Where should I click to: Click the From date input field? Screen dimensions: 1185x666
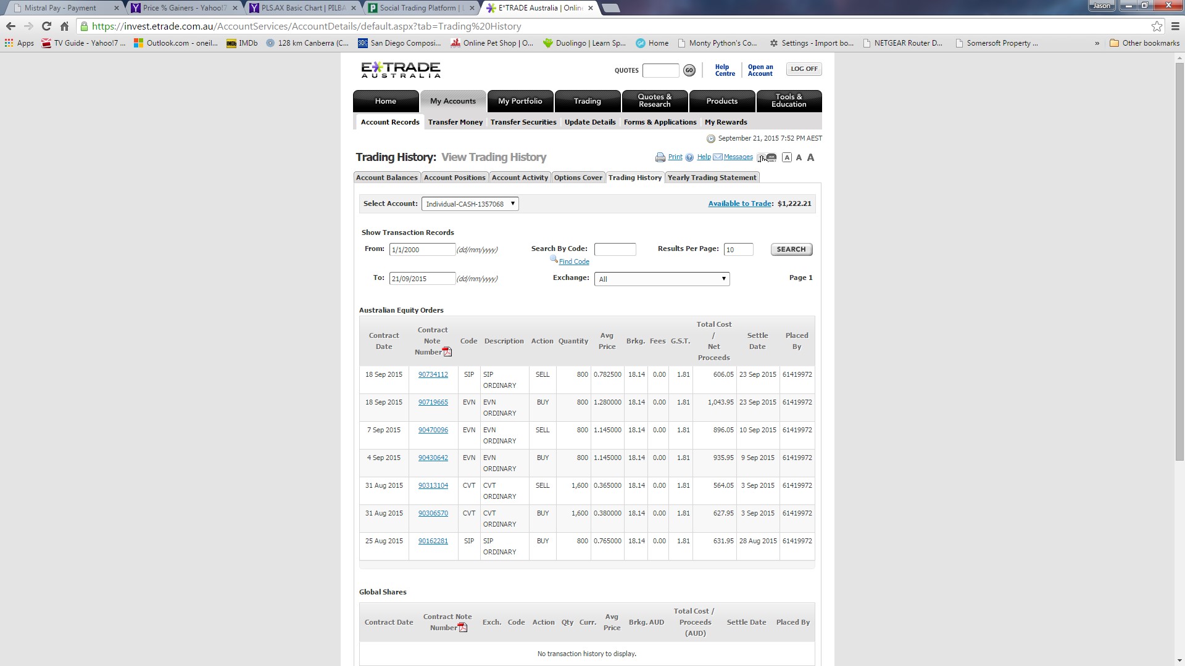coord(422,250)
